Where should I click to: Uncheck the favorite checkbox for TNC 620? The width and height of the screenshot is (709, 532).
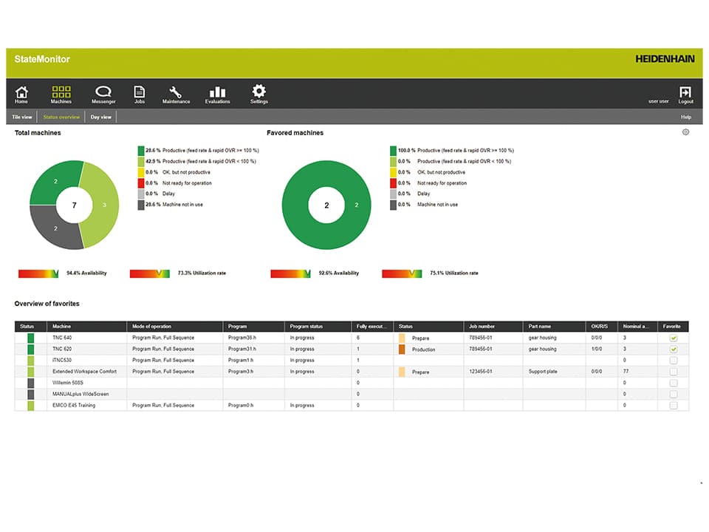point(673,349)
